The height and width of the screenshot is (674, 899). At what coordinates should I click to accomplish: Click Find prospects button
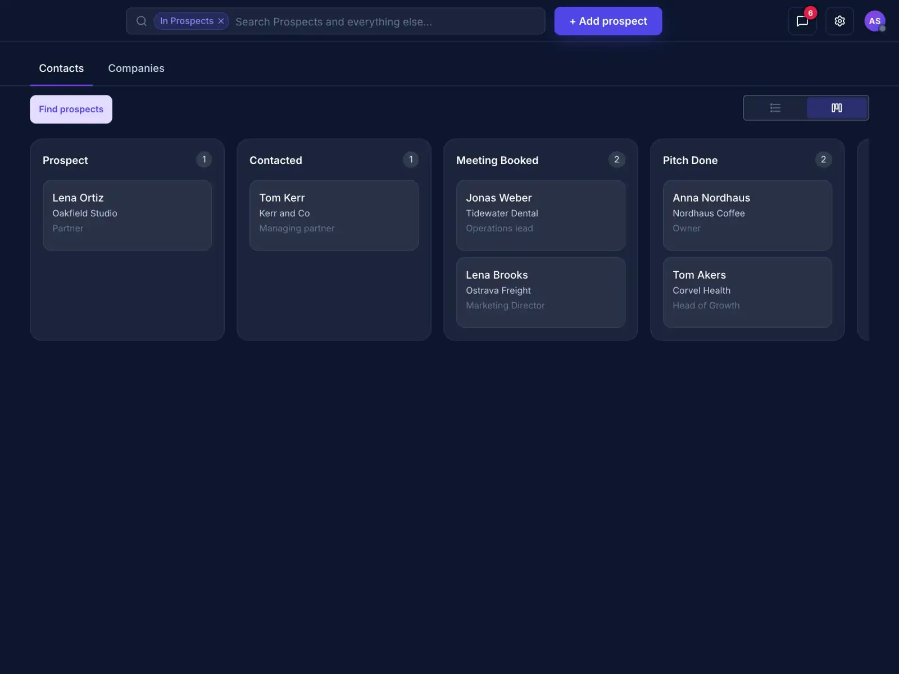71,110
